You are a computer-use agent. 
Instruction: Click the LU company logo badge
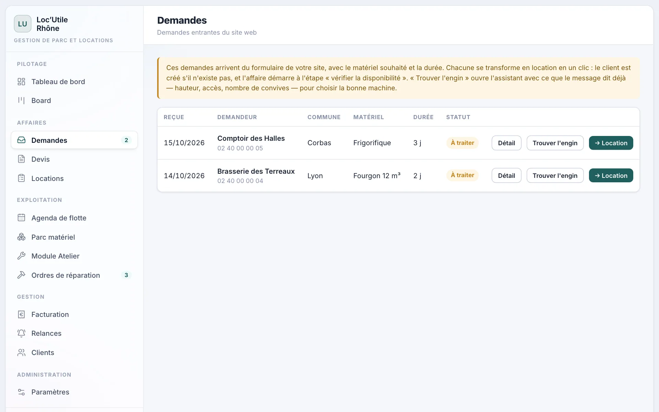[x=23, y=24]
